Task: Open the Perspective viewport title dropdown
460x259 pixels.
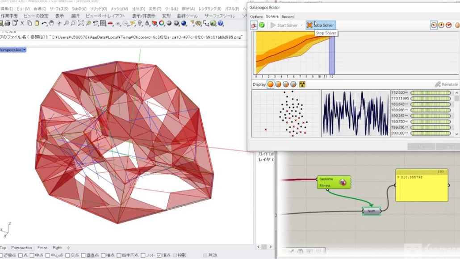Action: (24, 50)
